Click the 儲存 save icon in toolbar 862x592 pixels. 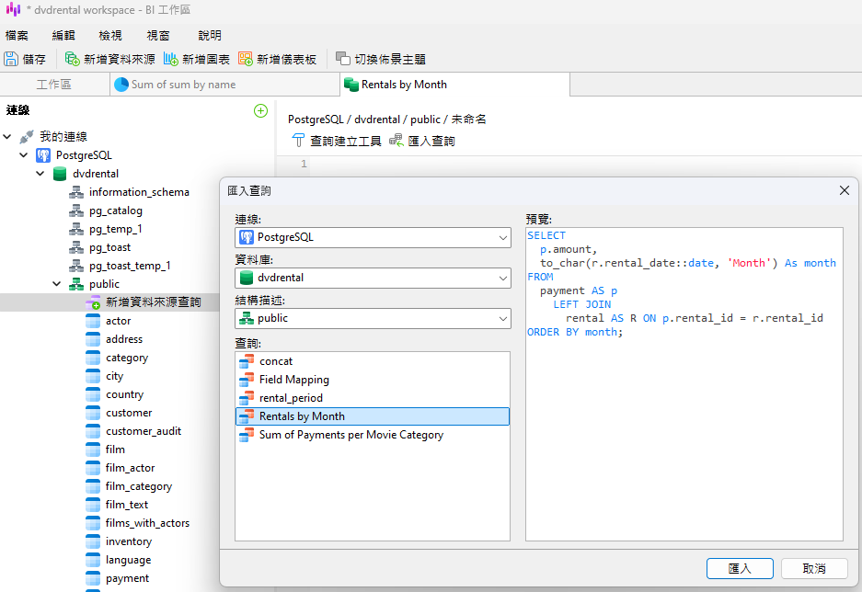pos(12,59)
